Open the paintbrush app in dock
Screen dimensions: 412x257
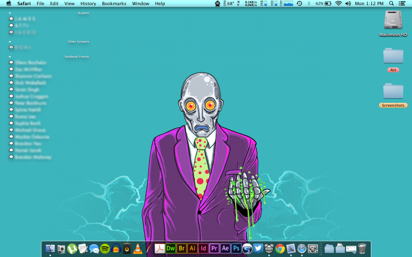pos(148,248)
